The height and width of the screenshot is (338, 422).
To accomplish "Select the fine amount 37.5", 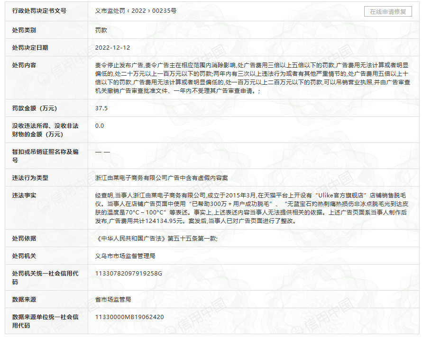I will point(101,108).
